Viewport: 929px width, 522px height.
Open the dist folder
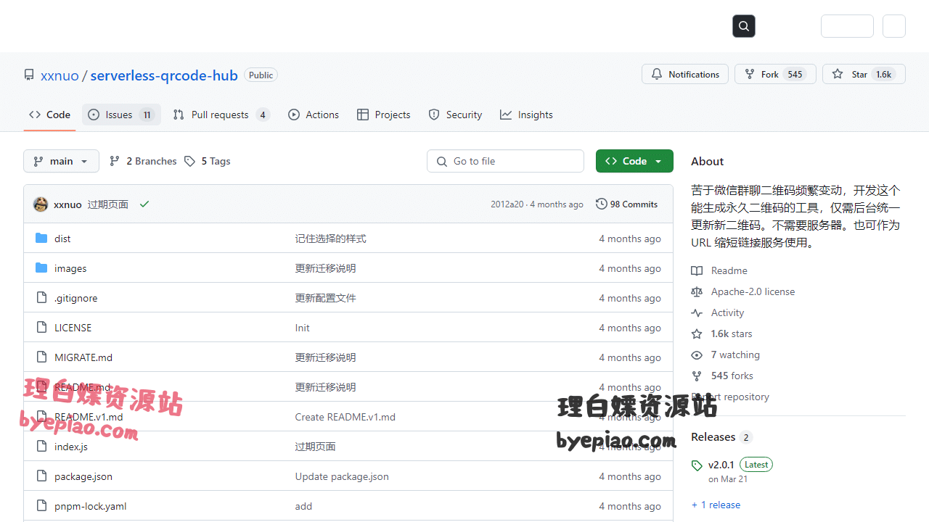point(62,239)
